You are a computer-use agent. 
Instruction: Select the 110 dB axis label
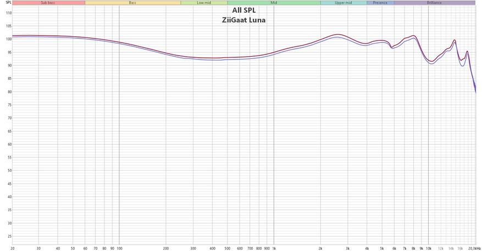[x=9, y=13]
